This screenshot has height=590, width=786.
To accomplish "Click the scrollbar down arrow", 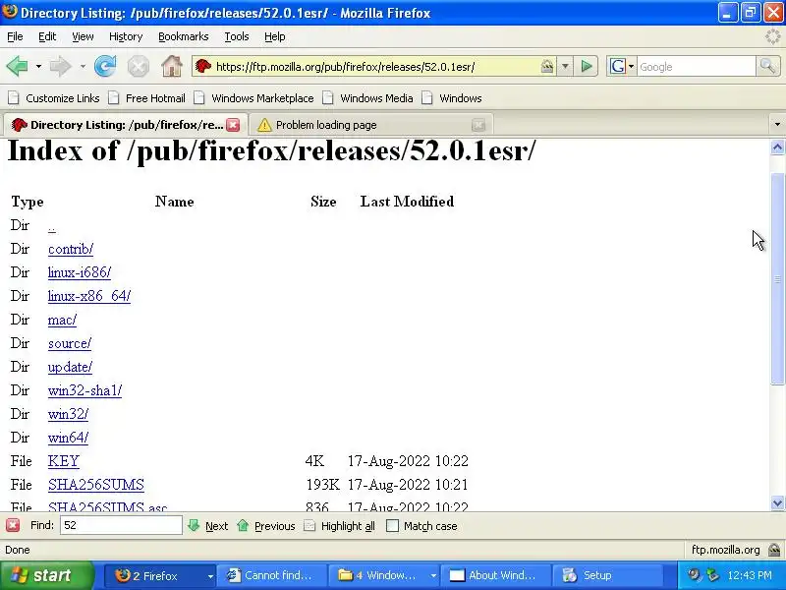I will point(777,502).
